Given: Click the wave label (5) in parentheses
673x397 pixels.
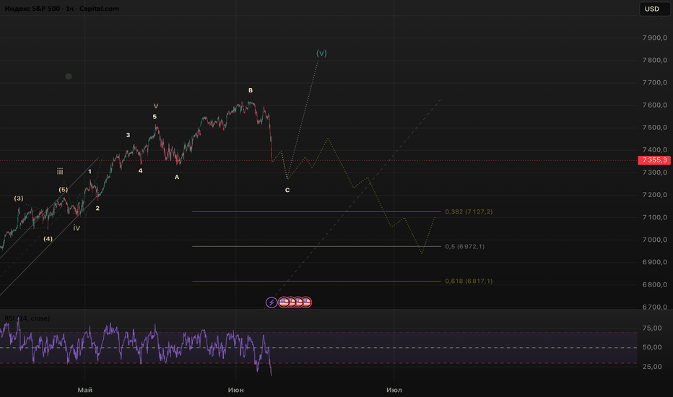Looking at the screenshot, I should tap(63, 190).
